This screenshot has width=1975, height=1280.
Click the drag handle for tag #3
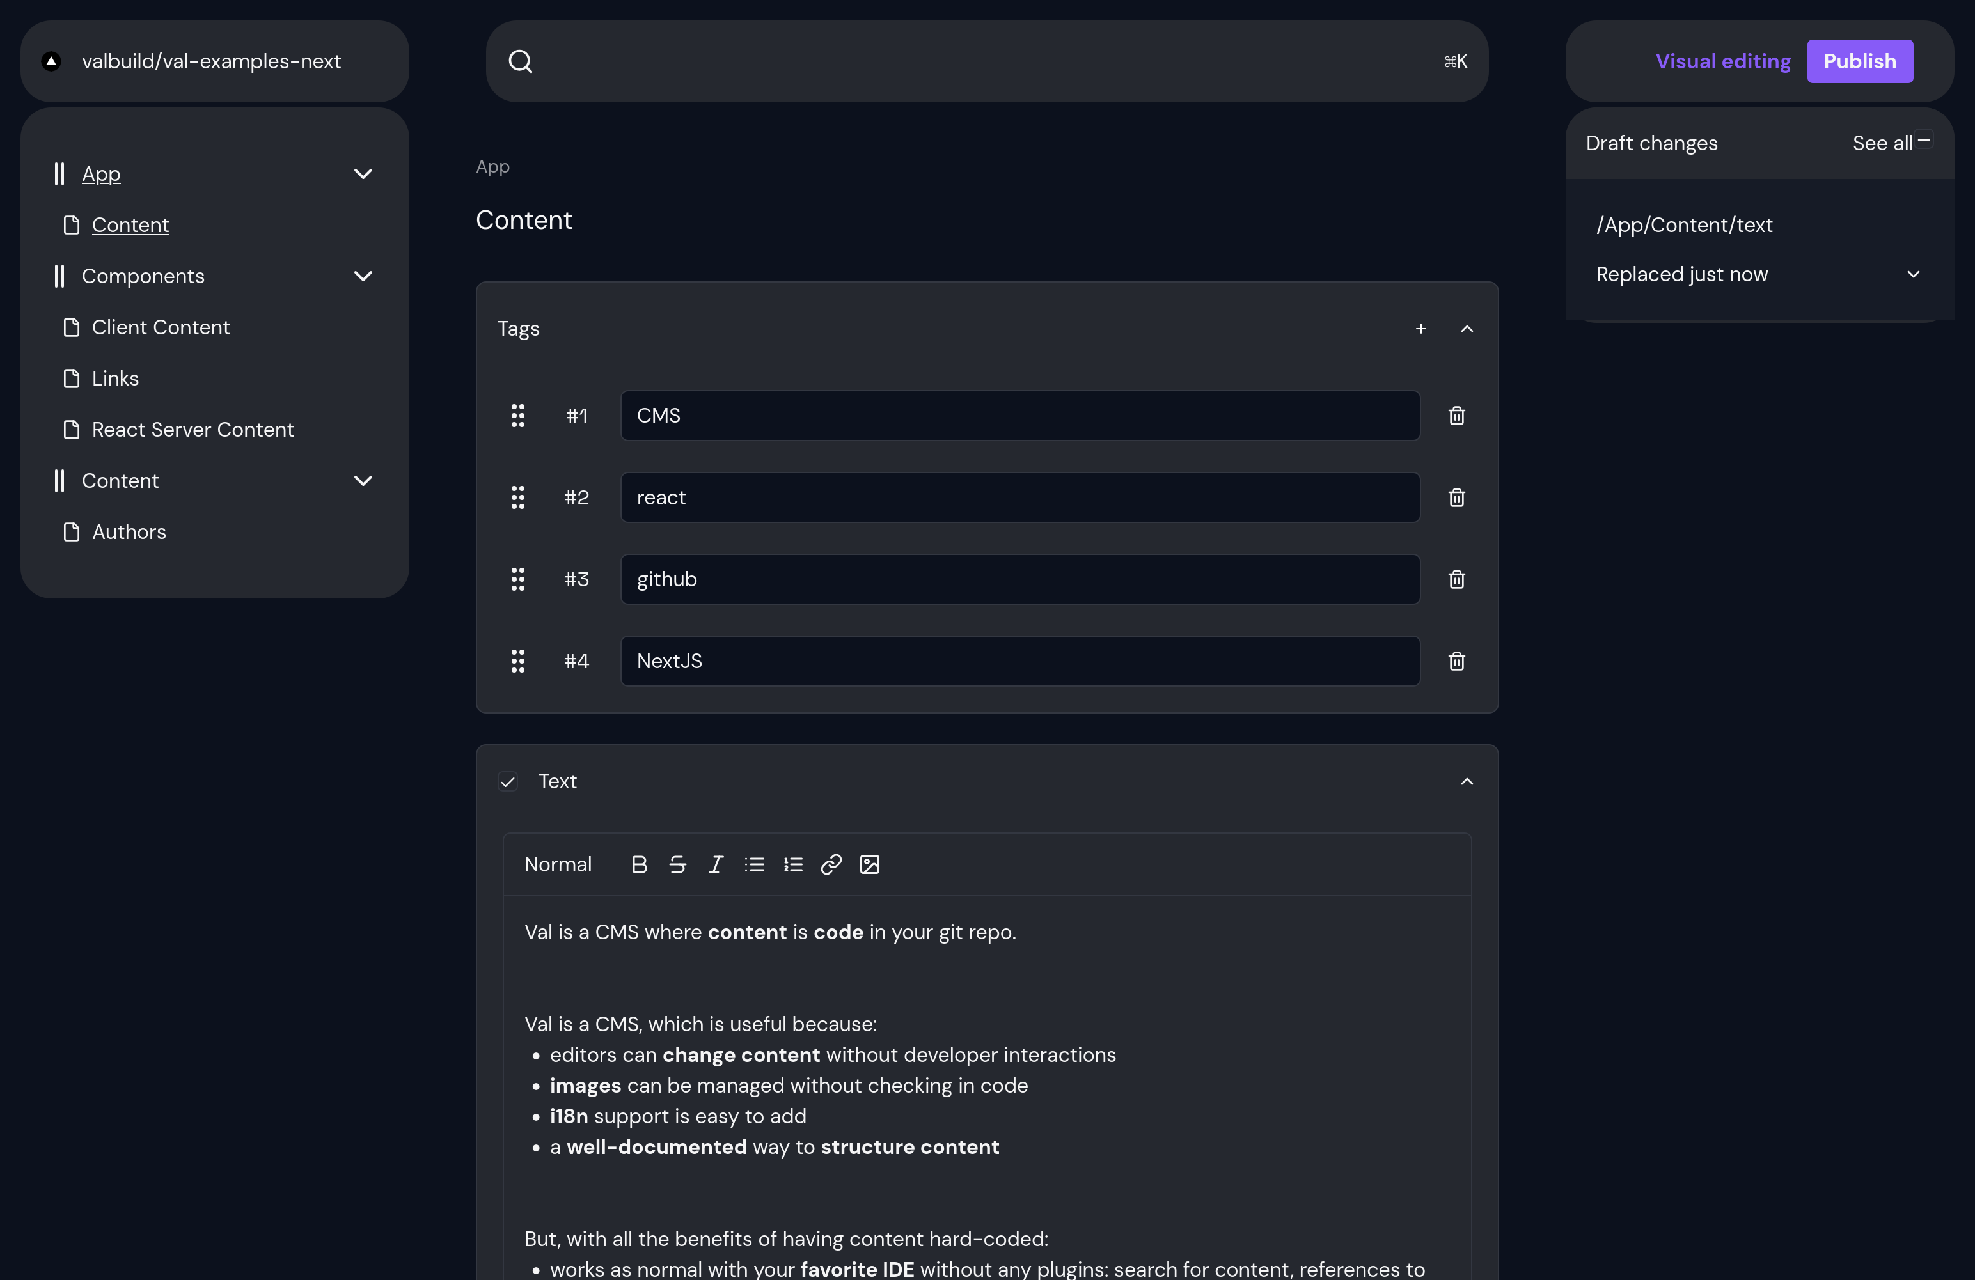coord(518,579)
